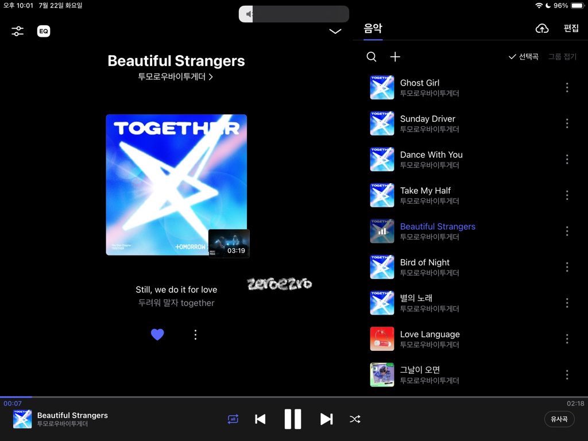Play the music video thumbnail 03:19
The width and height of the screenshot is (588, 441).
tap(229, 243)
